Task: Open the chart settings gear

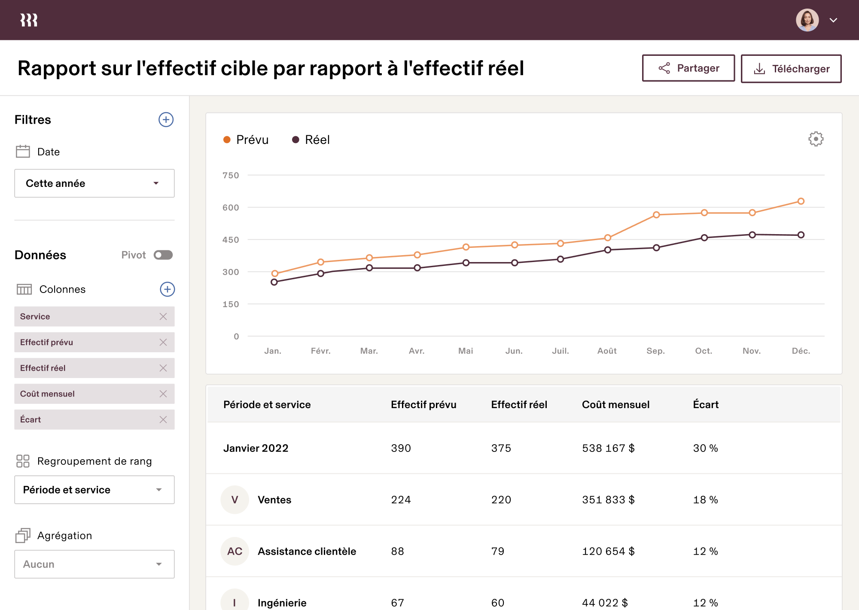Action: 816,139
